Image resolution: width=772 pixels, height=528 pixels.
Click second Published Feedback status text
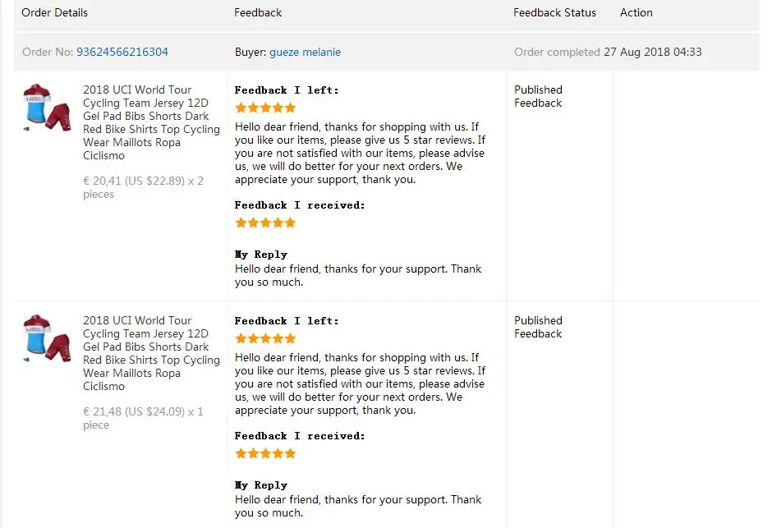(538, 328)
